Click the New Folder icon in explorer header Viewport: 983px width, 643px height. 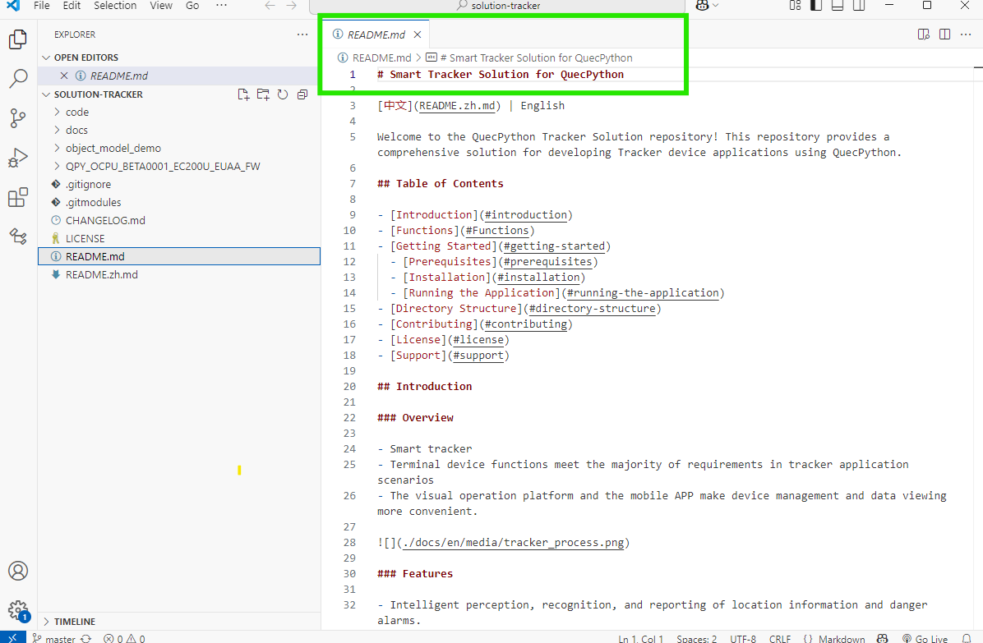(x=263, y=94)
